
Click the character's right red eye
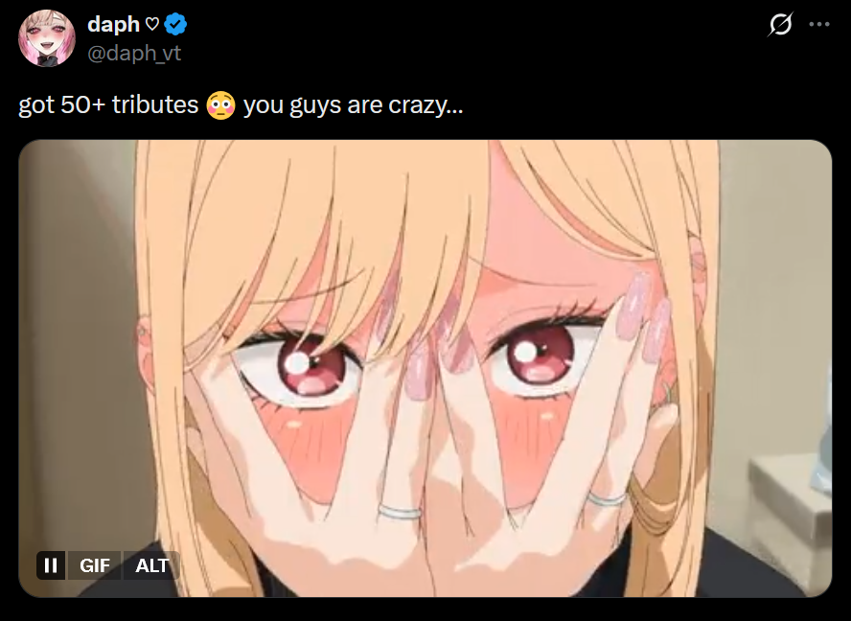point(539,354)
